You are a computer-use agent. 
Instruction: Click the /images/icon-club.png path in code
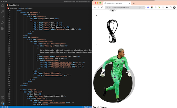pos(61,65)
